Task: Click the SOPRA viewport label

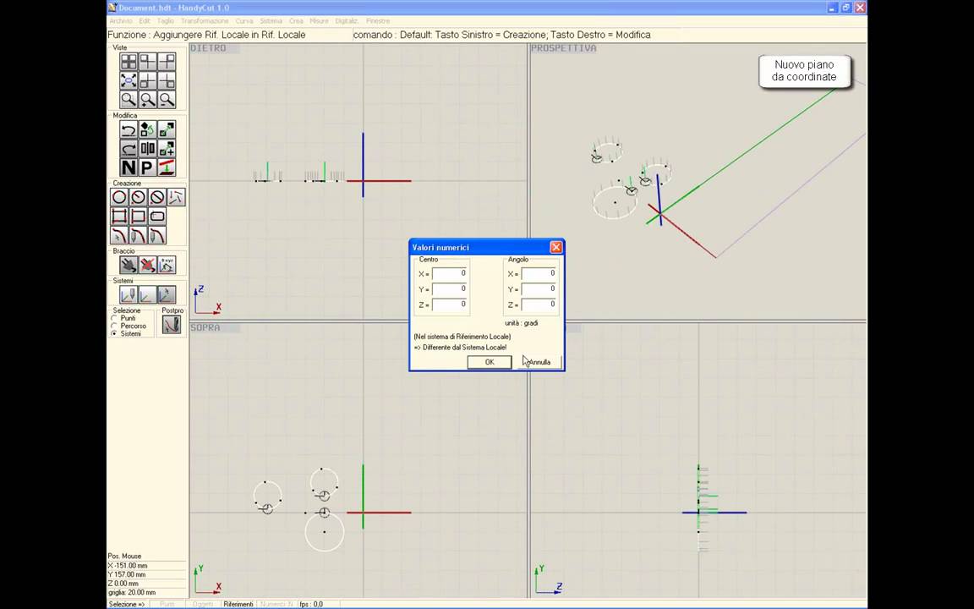Action: coord(205,327)
